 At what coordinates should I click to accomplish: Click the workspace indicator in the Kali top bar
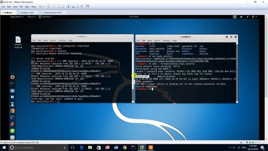234,17
